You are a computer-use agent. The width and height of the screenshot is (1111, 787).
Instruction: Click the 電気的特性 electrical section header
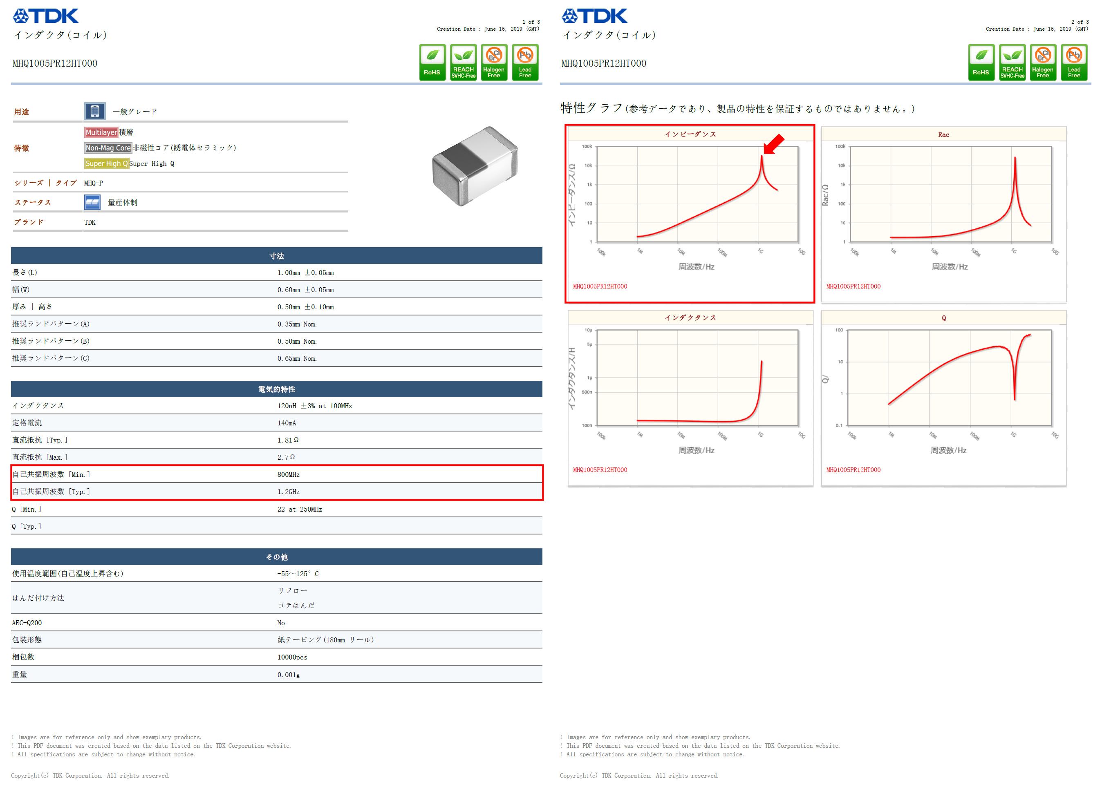pos(277,389)
